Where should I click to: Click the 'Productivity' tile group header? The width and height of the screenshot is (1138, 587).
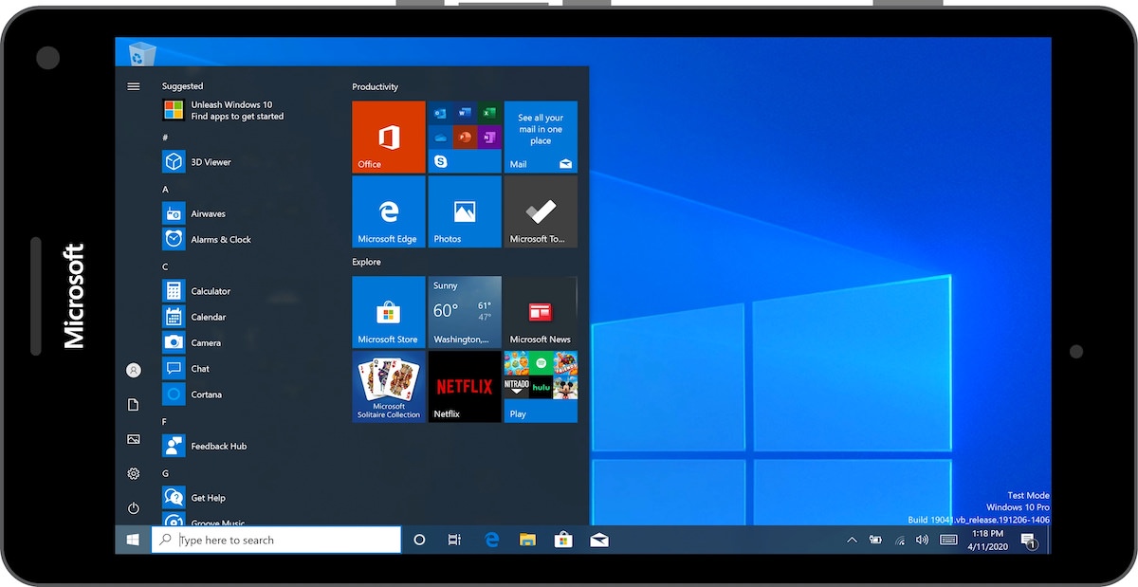click(376, 86)
